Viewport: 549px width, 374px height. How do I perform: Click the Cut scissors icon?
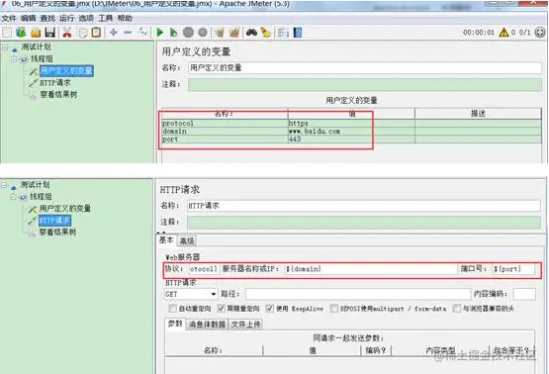(67, 33)
